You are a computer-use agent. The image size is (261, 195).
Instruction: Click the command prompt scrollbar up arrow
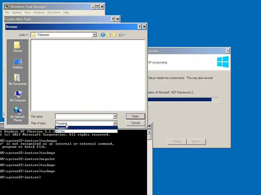pyautogui.click(x=149, y=132)
